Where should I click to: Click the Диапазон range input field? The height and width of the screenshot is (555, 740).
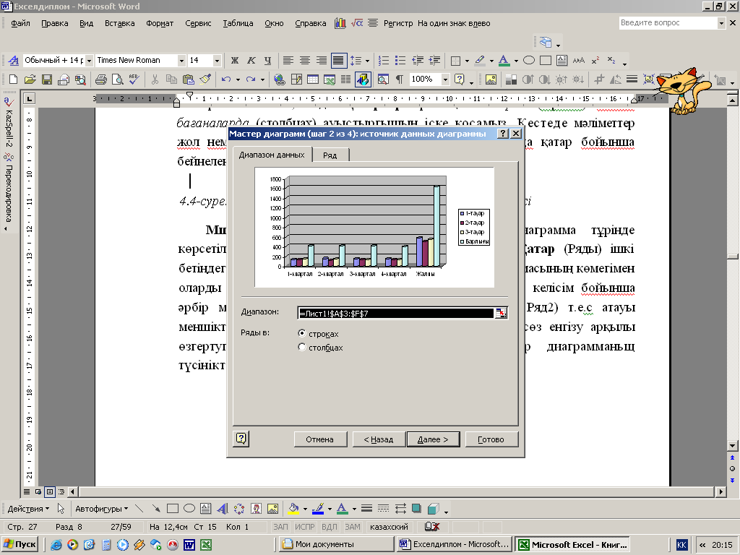coord(395,313)
